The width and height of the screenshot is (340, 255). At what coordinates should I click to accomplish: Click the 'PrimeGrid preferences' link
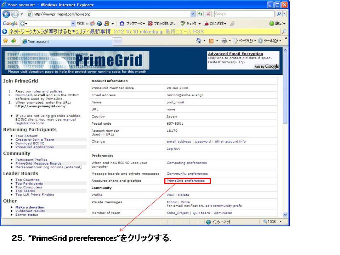pyautogui.click(x=186, y=181)
